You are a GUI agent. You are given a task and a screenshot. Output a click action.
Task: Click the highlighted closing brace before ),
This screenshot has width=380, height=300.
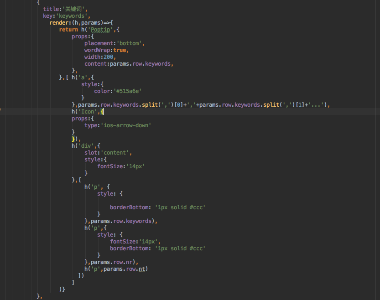coord(73,139)
